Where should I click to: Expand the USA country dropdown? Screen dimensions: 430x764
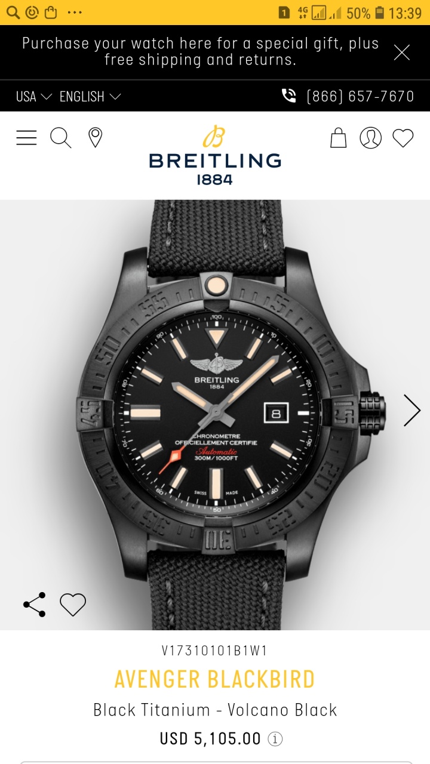point(34,97)
